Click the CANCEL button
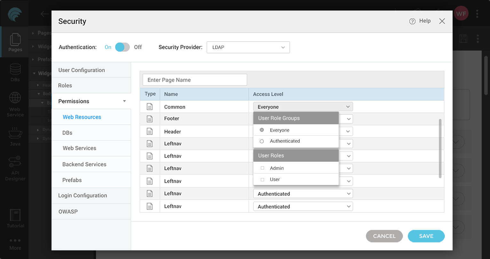The image size is (490, 259). (x=384, y=236)
